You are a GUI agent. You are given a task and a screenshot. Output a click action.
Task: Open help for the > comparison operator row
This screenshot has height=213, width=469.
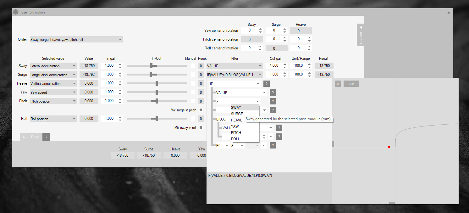point(273,101)
